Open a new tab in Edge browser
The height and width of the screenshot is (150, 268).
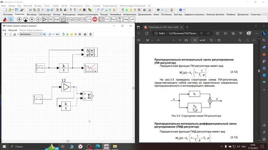pyautogui.click(x=187, y=27)
